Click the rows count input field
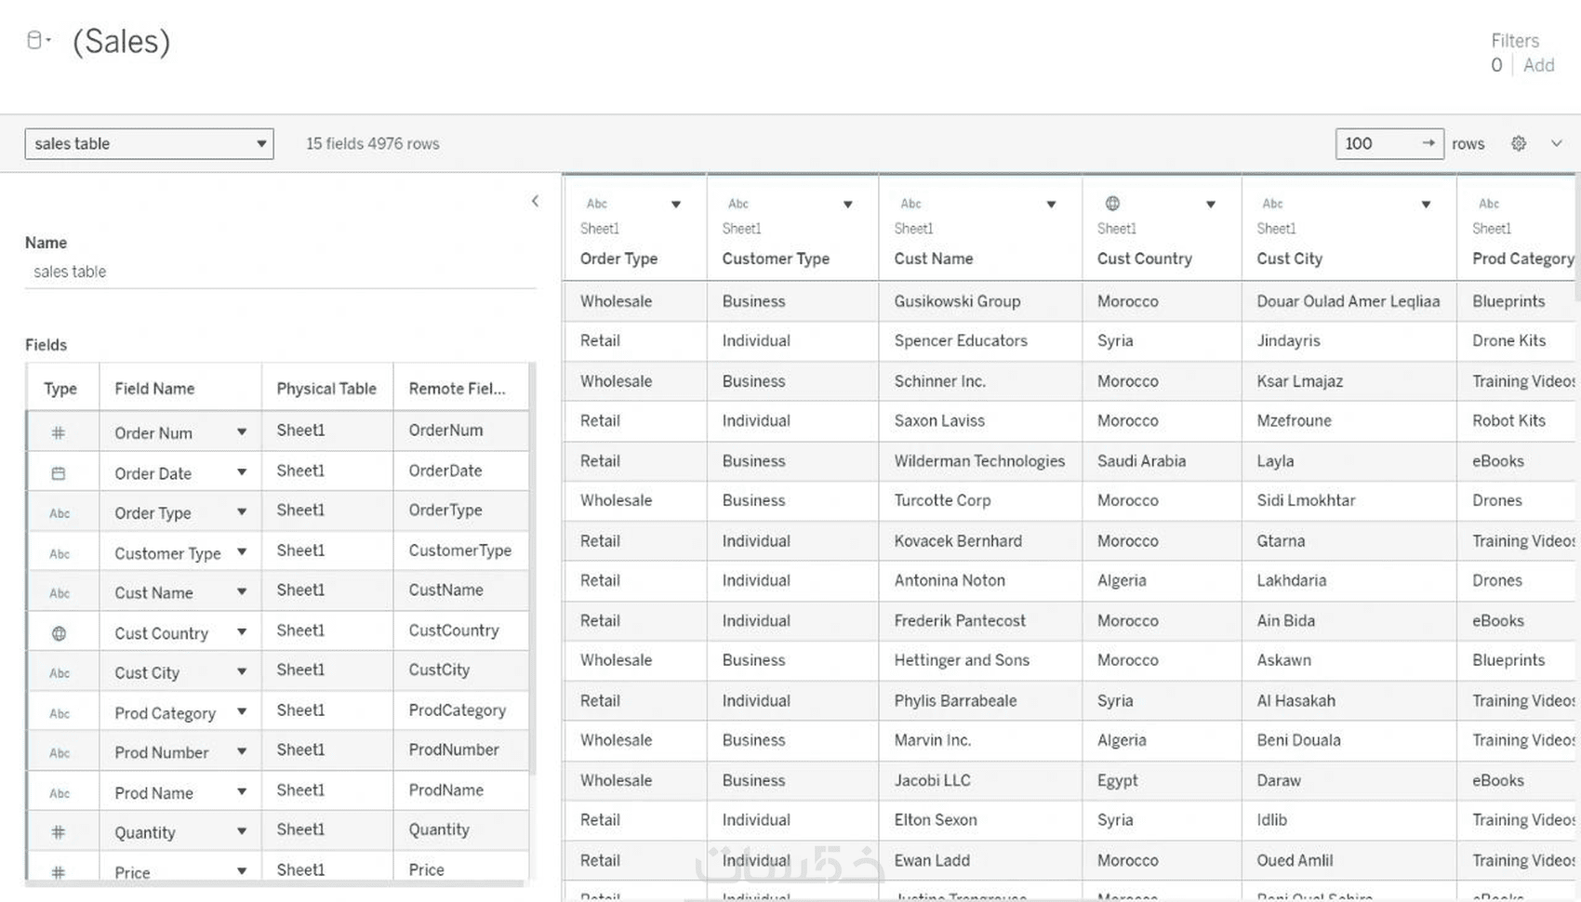This screenshot has width=1581, height=902. pyautogui.click(x=1376, y=143)
